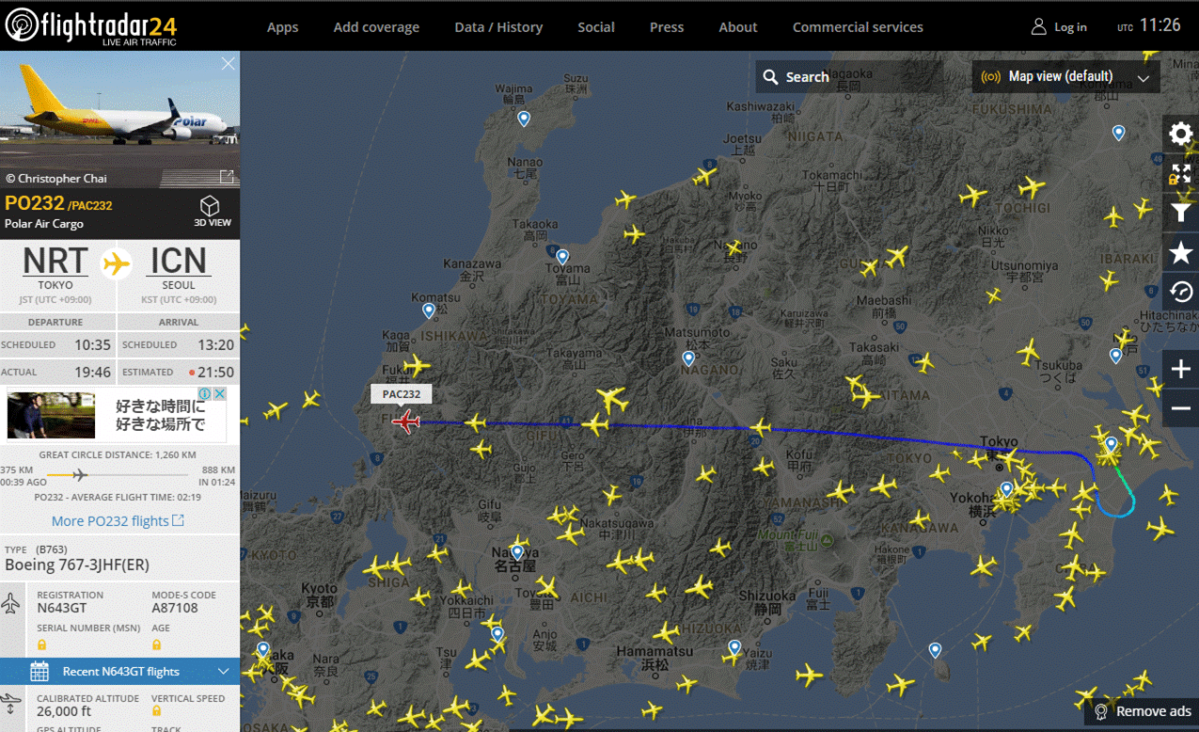Click the actual departure time 19:46

click(92, 372)
